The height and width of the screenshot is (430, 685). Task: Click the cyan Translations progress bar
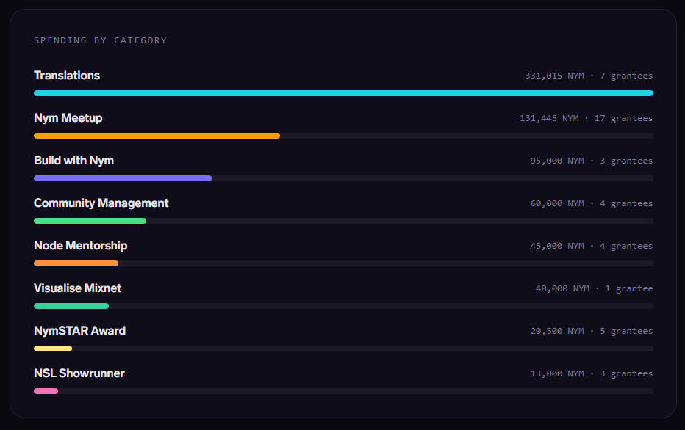click(343, 93)
